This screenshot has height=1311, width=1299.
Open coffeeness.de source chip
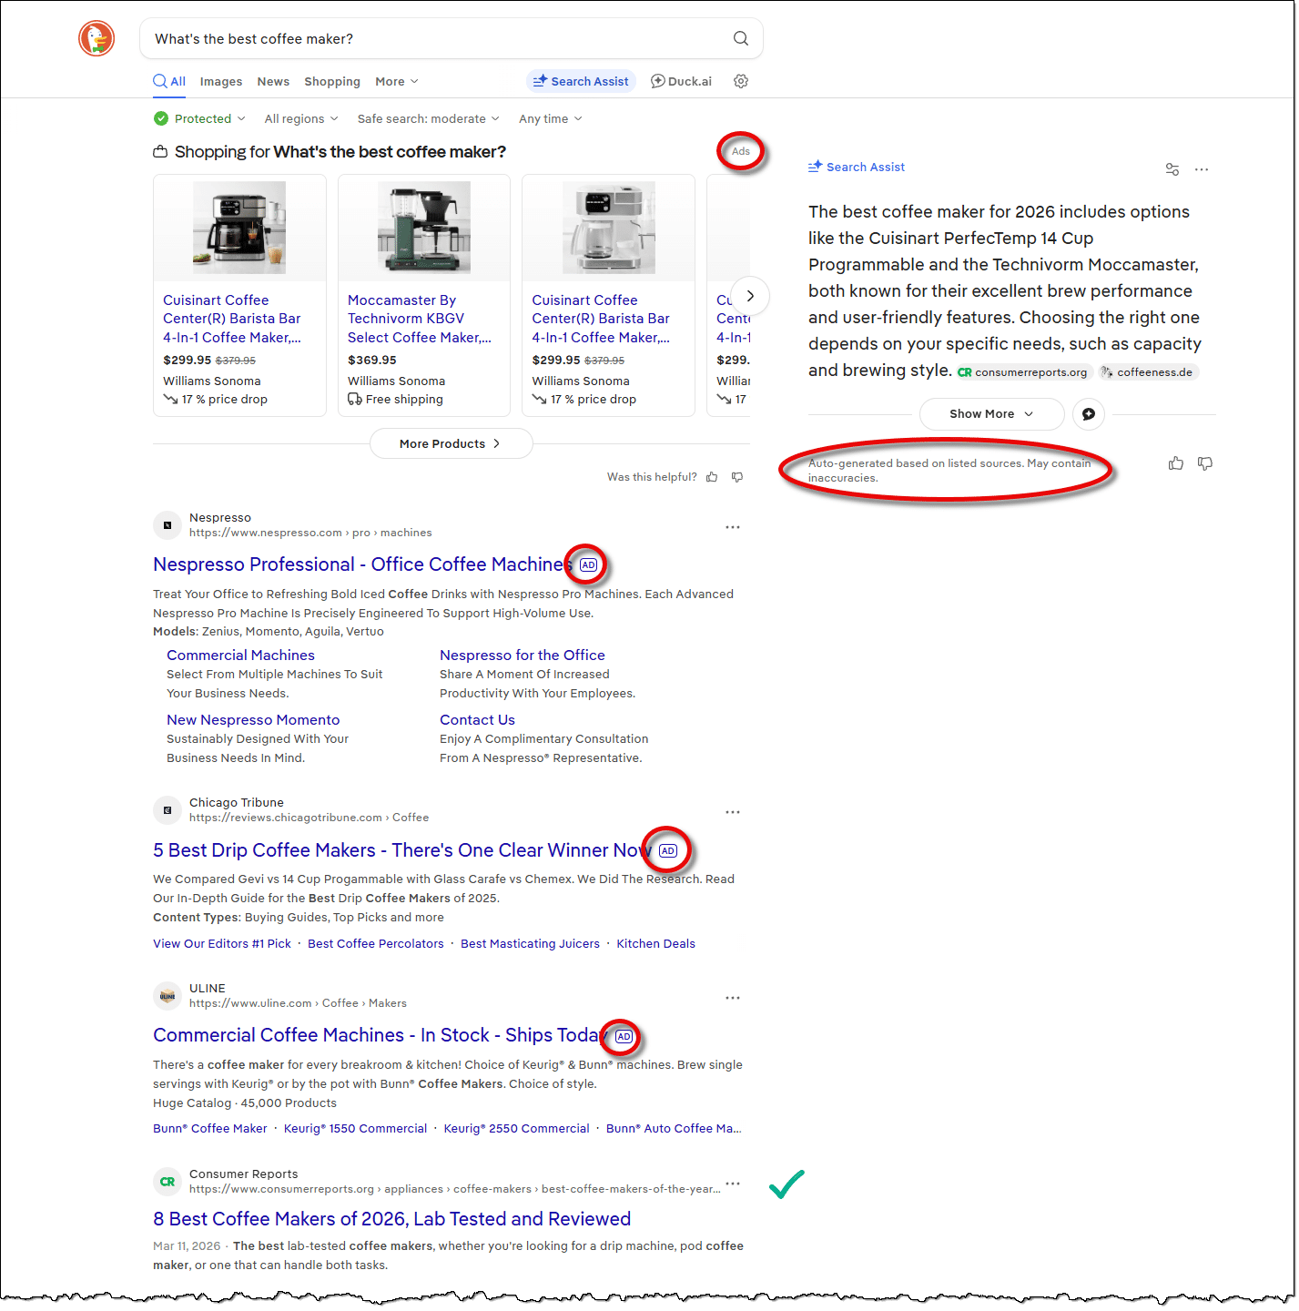pyautogui.click(x=1147, y=372)
